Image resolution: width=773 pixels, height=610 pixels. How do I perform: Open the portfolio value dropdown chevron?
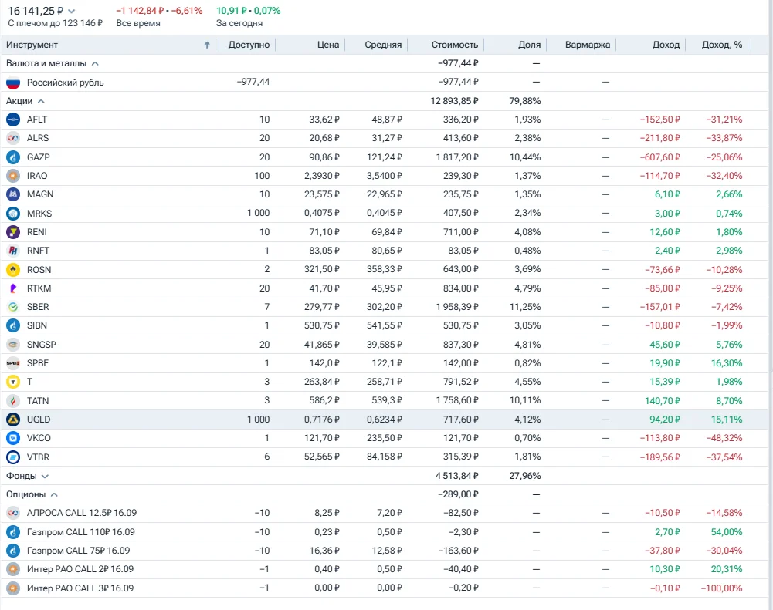tap(72, 11)
